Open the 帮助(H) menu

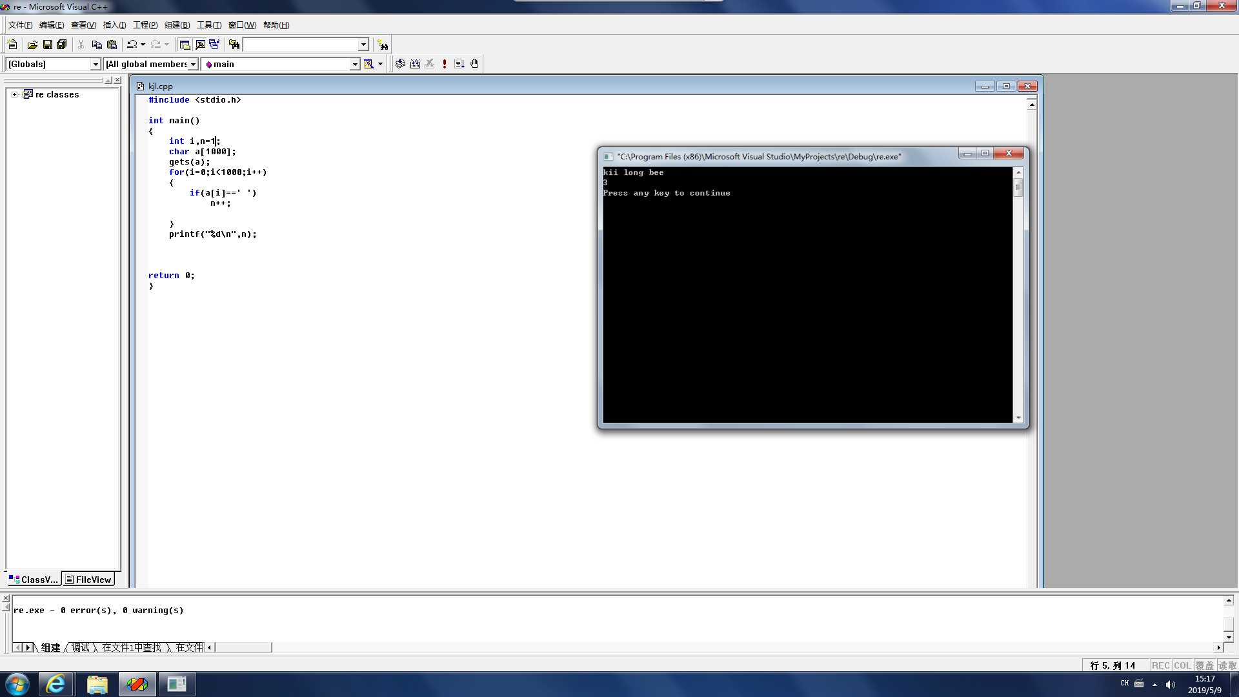tap(276, 25)
